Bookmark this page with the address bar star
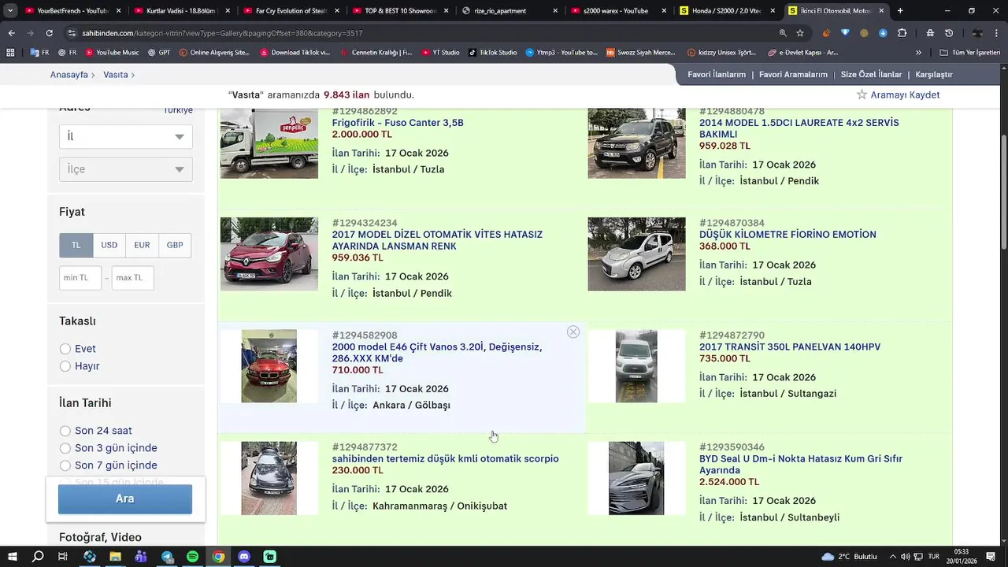Screen dimensions: 1008x567 tap(800, 33)
